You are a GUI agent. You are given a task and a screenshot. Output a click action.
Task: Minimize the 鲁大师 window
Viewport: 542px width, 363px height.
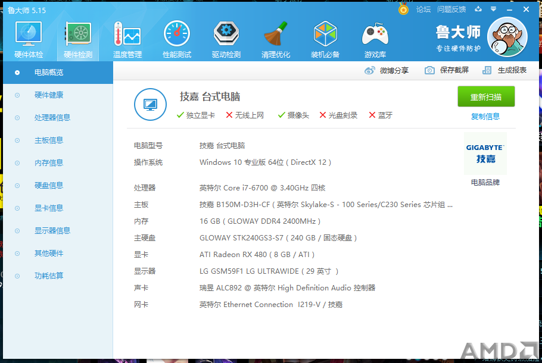coord(509,10)
